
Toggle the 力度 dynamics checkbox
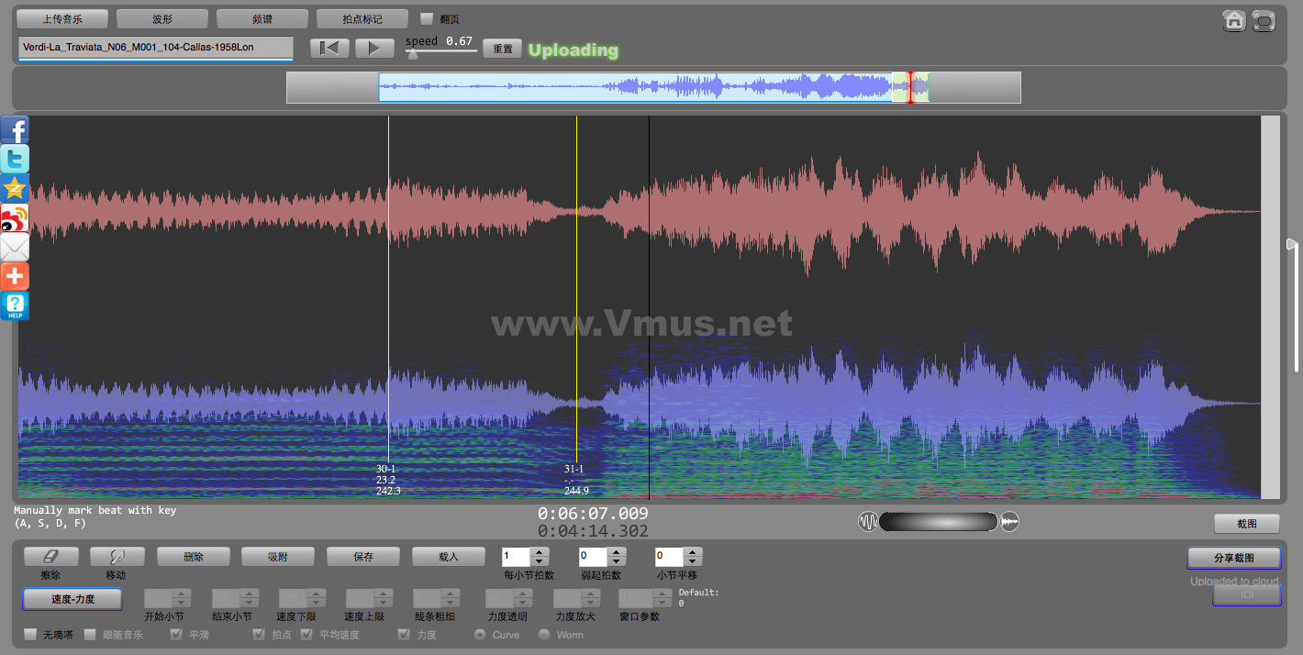[404, 634]
